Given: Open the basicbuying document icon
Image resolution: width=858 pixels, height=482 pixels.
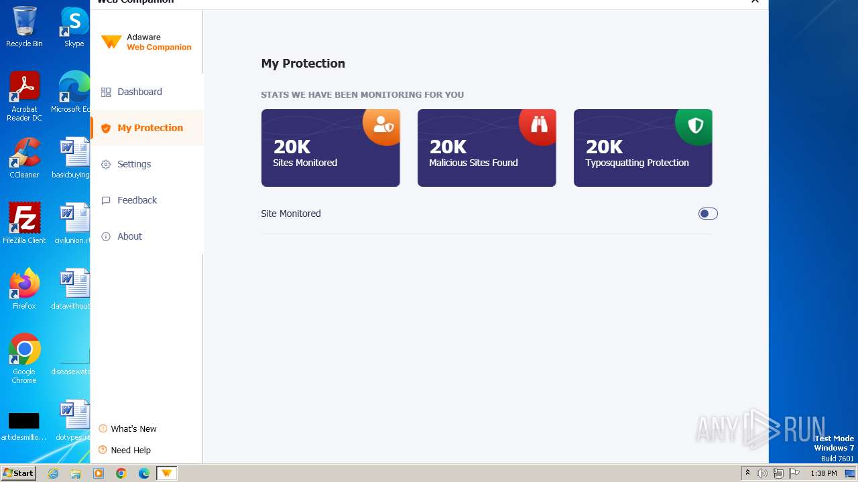Looking at the screenshot, I should [x=72, y=158].
